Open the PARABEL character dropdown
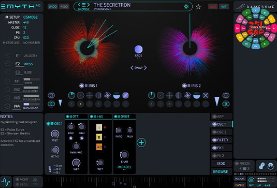The width and height of the screenshot is (277, 188). pos(124,167)
